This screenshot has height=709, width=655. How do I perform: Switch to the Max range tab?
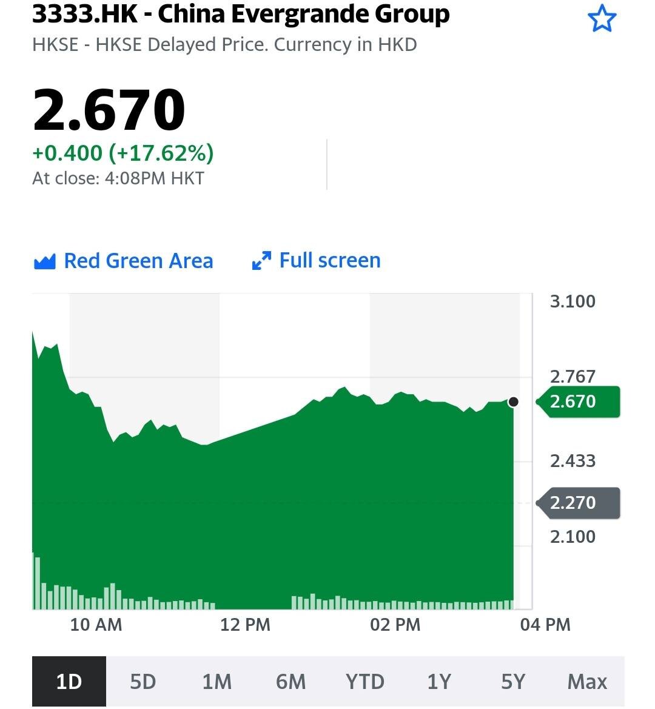click(587, 682)
